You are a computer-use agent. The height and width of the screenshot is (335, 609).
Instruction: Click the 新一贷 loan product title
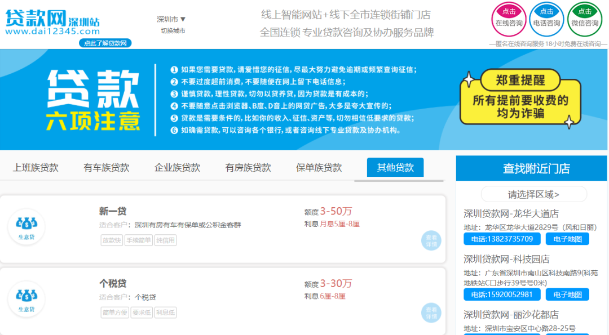(x=113, y=211)
